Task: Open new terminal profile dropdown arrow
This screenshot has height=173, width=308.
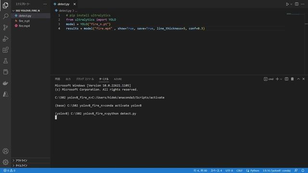Action: coord(281,79)
